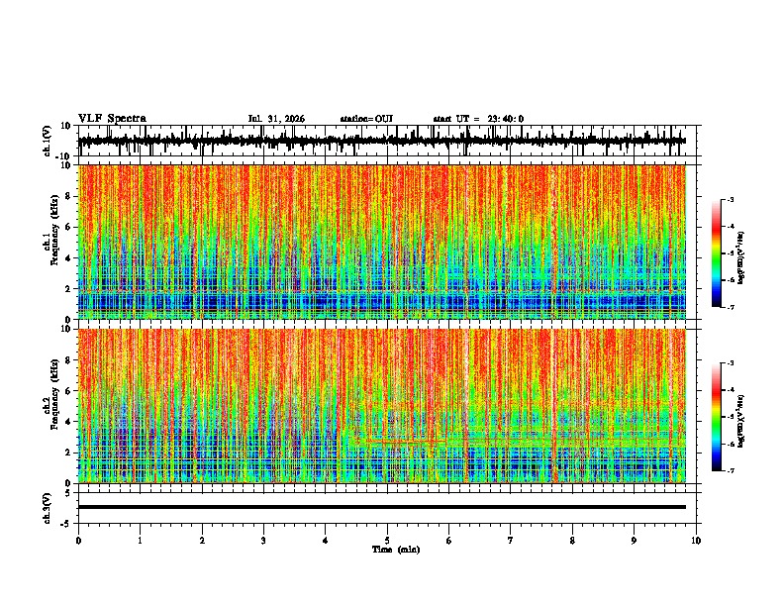Click the ch.1 spectrogram color scale bar

tap(717, 253)
